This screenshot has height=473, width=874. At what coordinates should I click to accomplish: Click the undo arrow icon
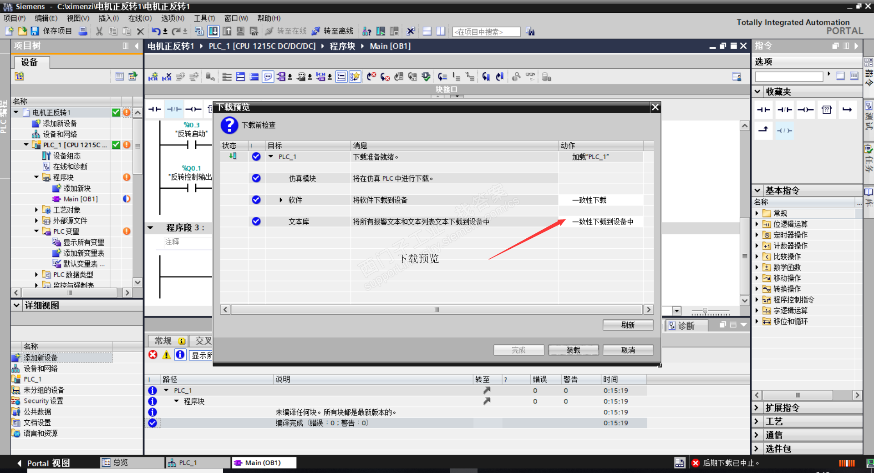pos(156,31)
